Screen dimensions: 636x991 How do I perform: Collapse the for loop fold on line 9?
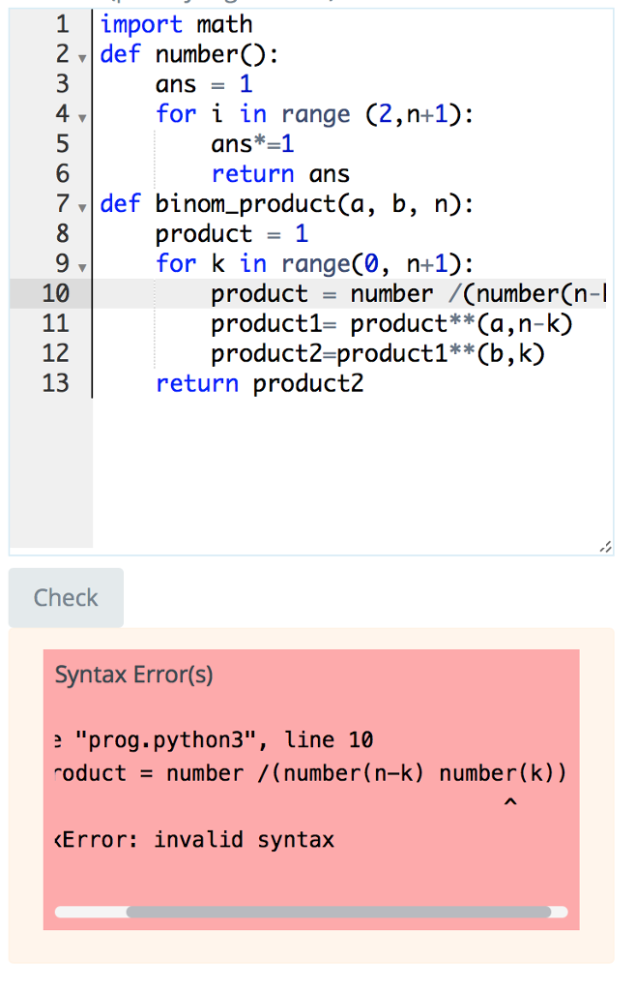(82, 265)
